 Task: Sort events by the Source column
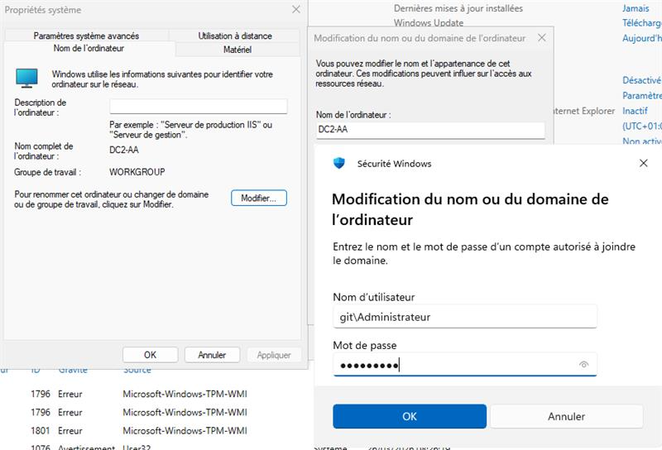(x=137, y=371)
